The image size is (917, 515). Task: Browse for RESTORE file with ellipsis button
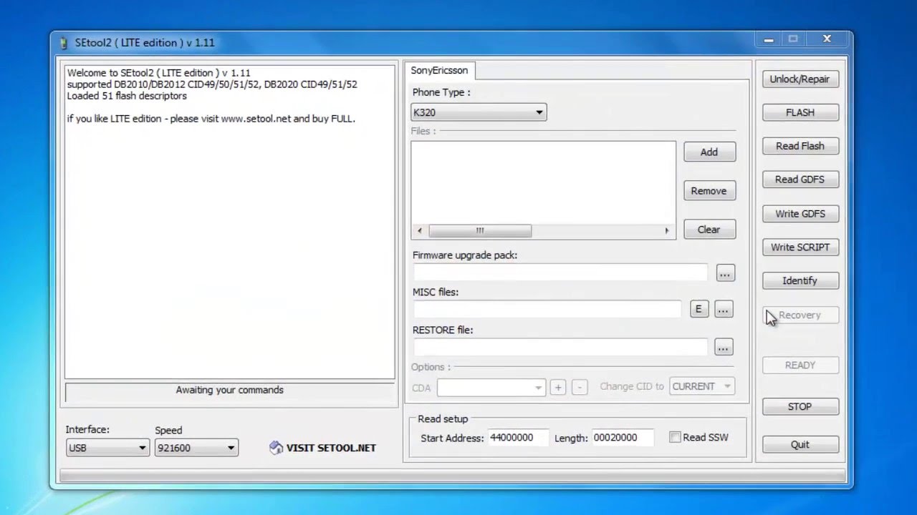coord(723,348)
